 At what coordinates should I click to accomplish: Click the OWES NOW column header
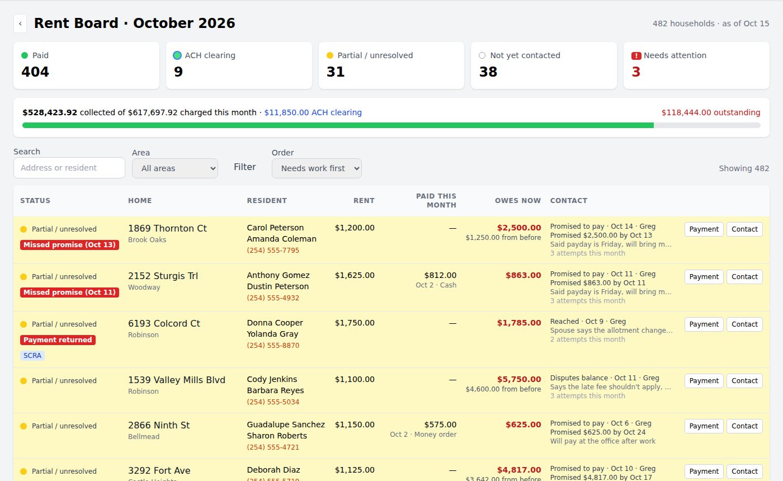pos(518,201)
